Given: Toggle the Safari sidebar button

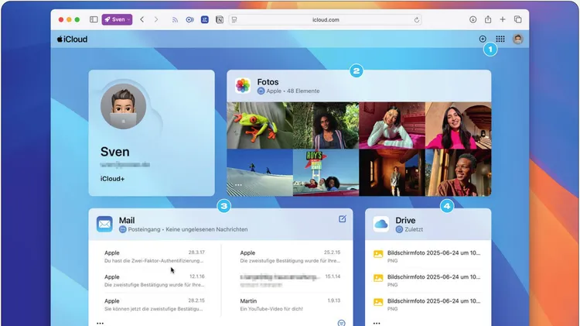Looking at the screenshot, I should tap(94, 19).
